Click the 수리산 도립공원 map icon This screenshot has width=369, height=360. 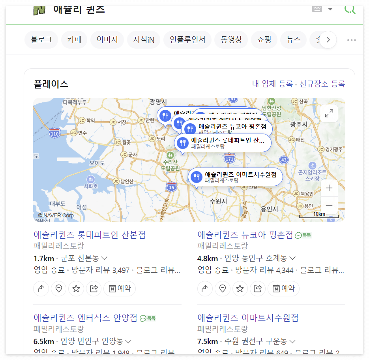170,155
